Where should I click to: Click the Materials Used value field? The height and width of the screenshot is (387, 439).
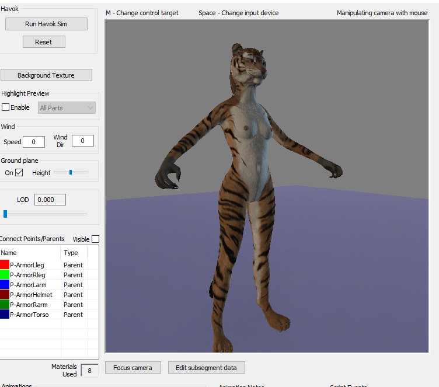click(89, 371)
